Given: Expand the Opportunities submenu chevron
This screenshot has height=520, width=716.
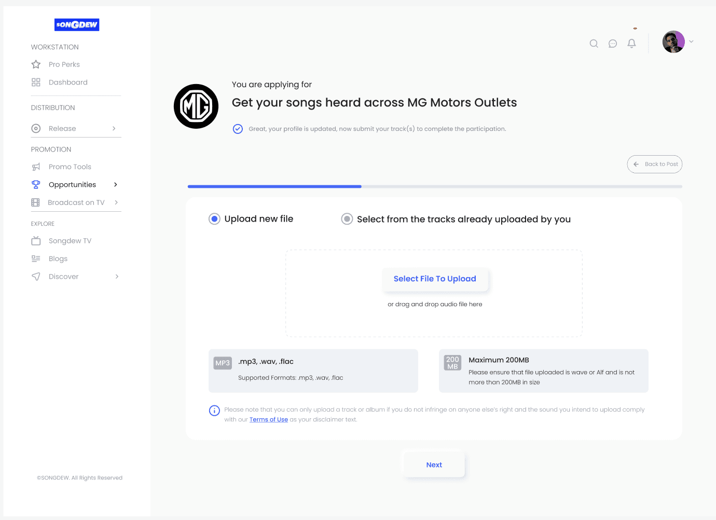Looking at the screenshot, I should point(116,184).
